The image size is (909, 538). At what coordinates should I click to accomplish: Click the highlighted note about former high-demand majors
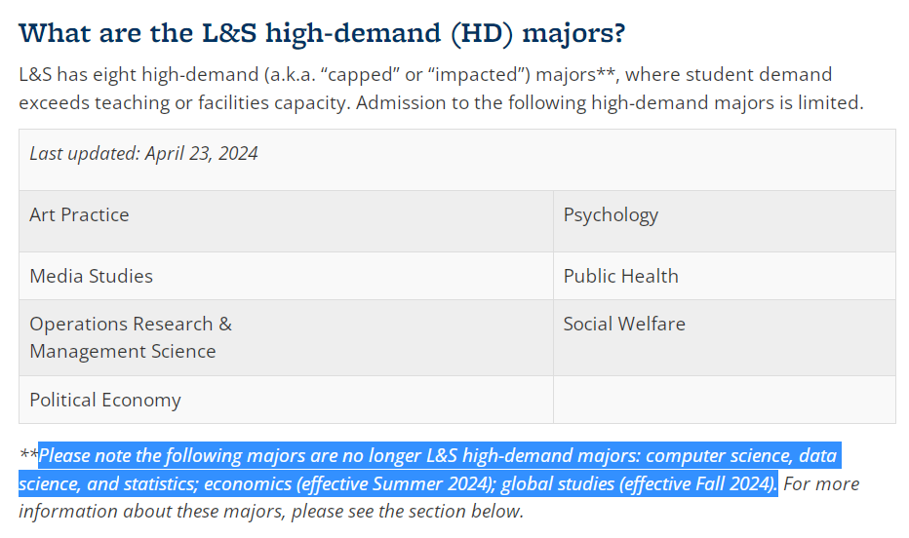[429, 469]
